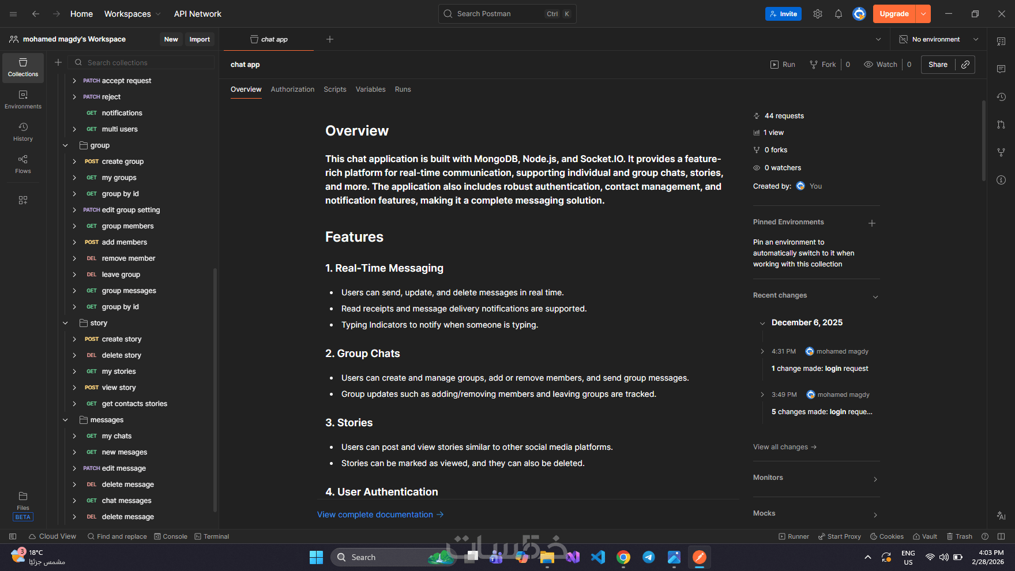
Task: Focus the Search Postman box
Action: tap(507, 14)
